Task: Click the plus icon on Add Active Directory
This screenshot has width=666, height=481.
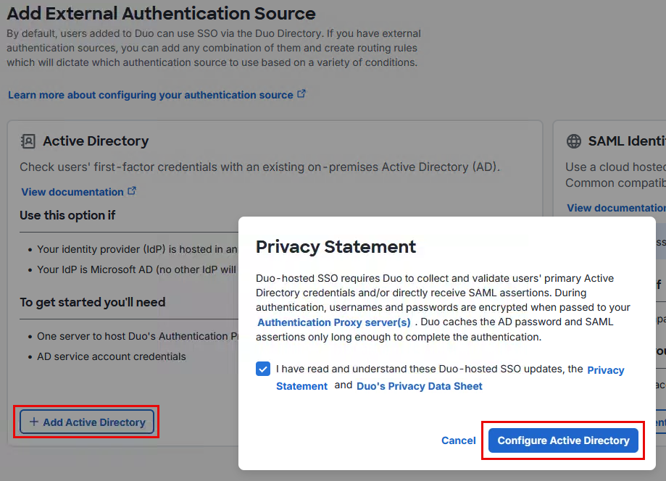Action: pos(34,422)
